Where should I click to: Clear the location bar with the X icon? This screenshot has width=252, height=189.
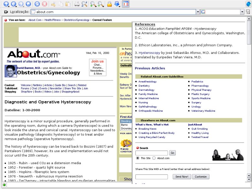pos(6,12)
